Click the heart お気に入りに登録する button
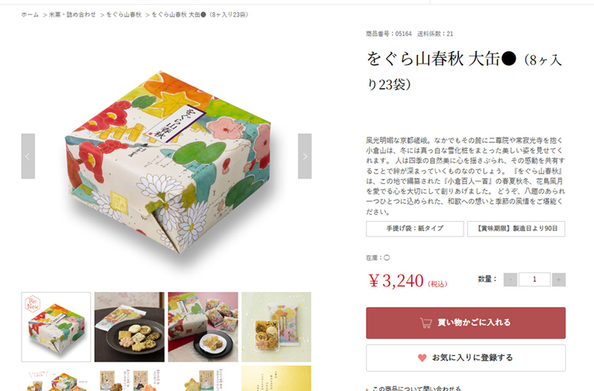 [x=466, y=358]
